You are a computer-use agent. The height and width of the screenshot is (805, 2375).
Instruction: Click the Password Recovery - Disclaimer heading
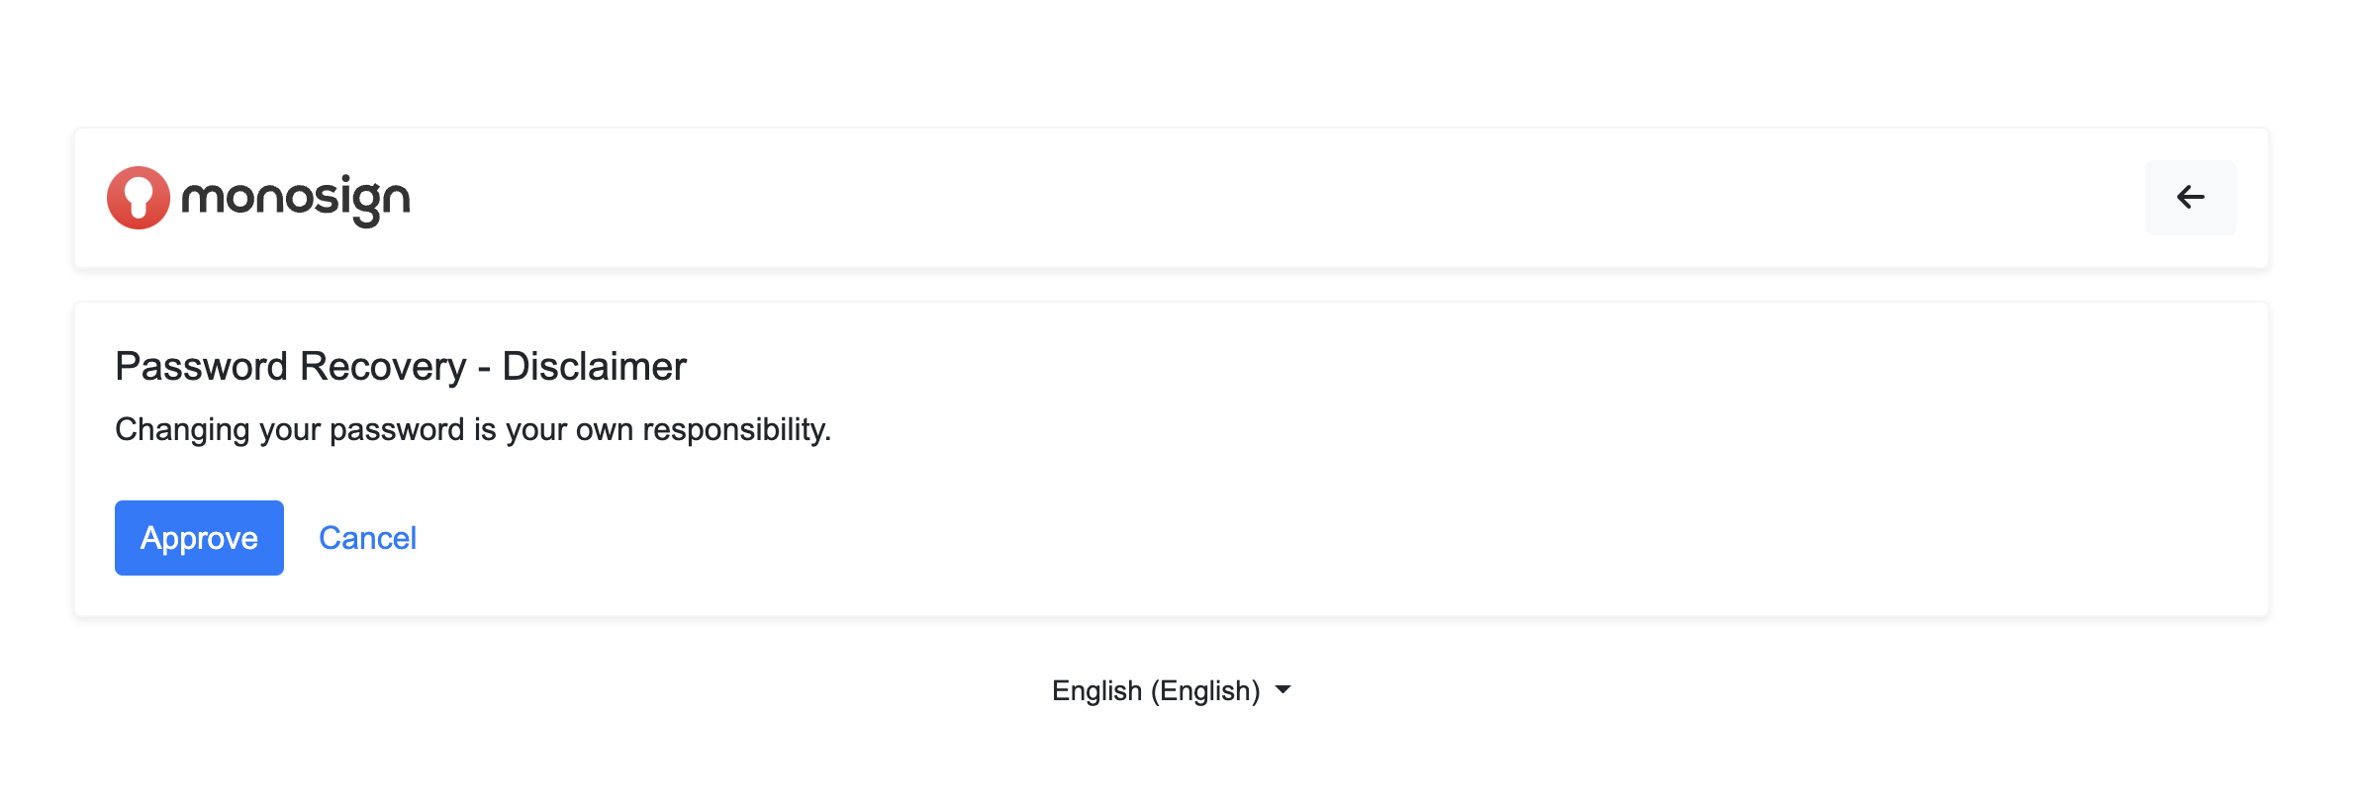coord(400,366)
